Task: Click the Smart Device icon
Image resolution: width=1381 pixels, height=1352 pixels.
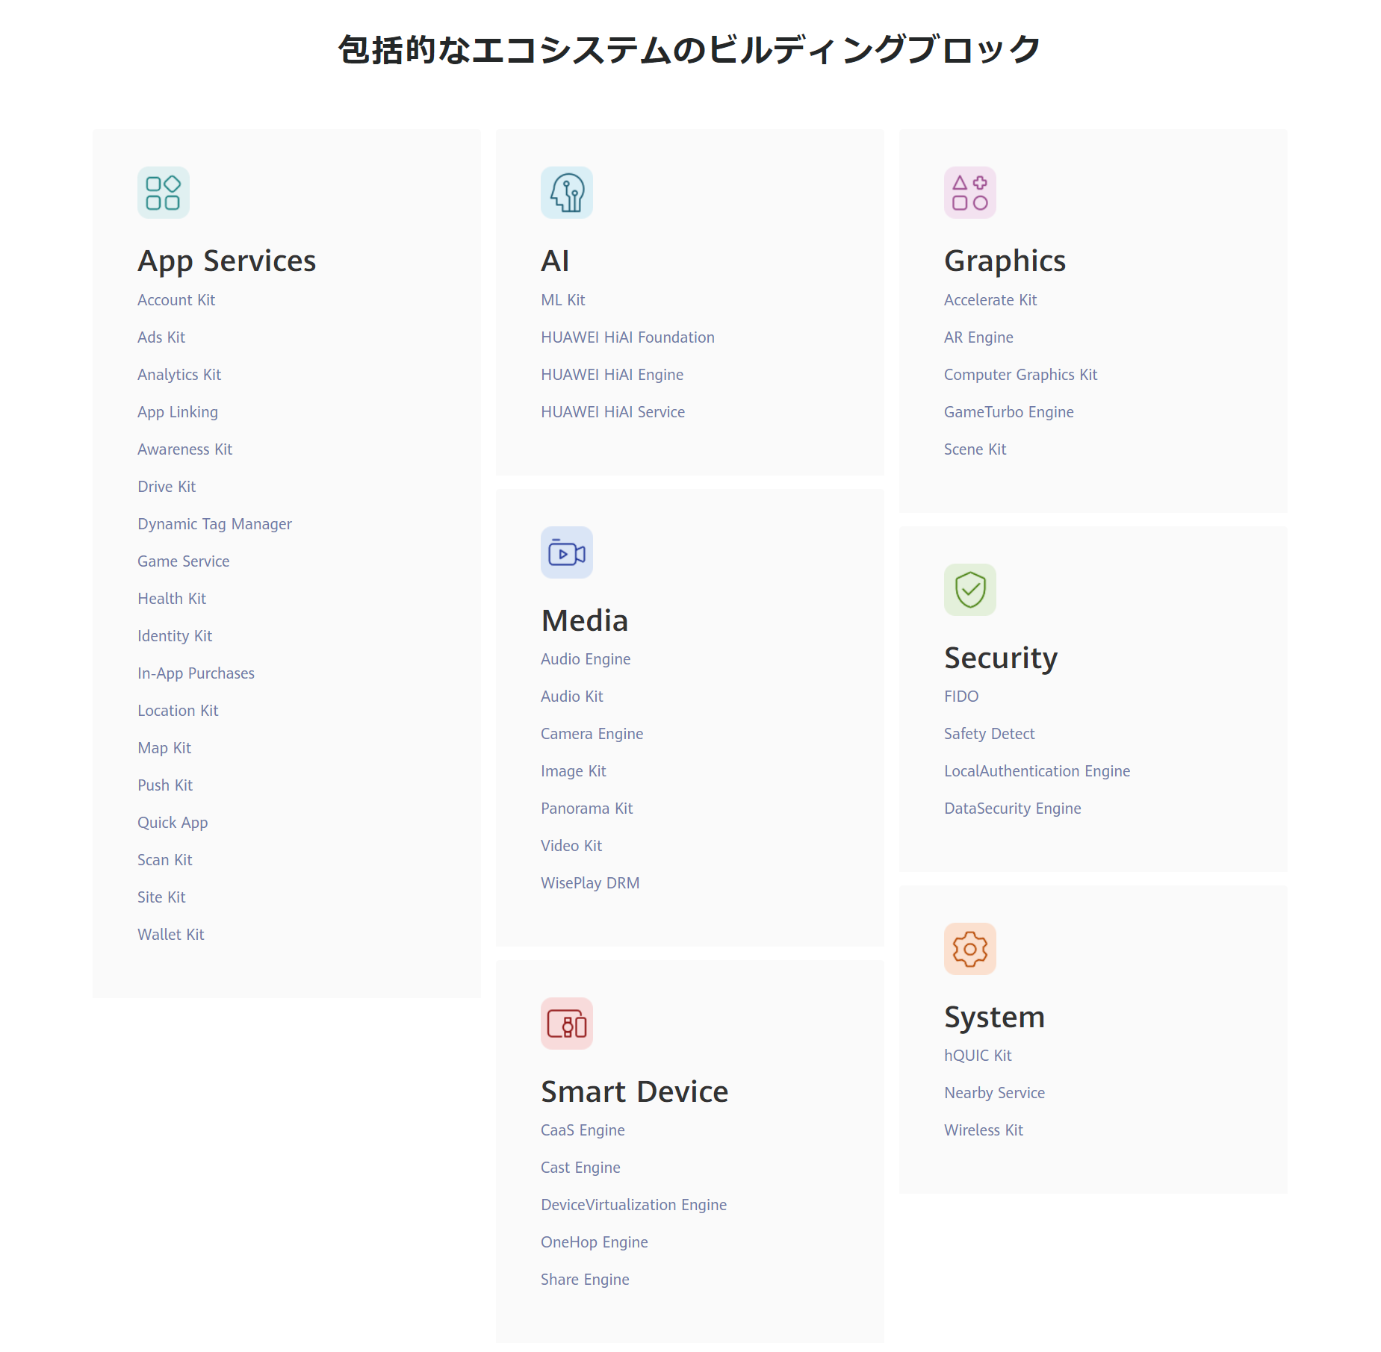Action: point(567,1024)
